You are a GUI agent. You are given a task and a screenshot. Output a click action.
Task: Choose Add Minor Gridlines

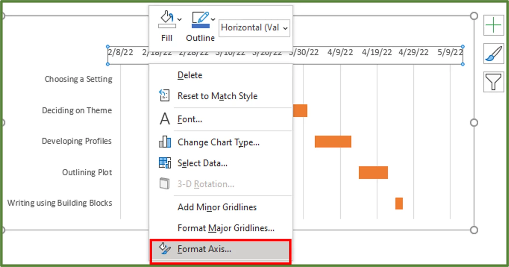tap(217, 207)
